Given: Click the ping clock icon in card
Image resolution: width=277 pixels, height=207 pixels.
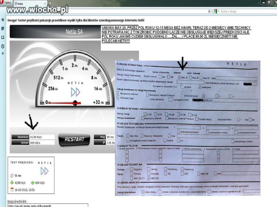Looking at the screenshot, I should [12, 176].
